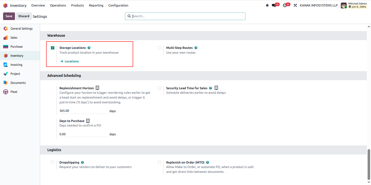Screen dimensions: 371x185
Task: Select Documents settings tab
Action: click(20, 83)
